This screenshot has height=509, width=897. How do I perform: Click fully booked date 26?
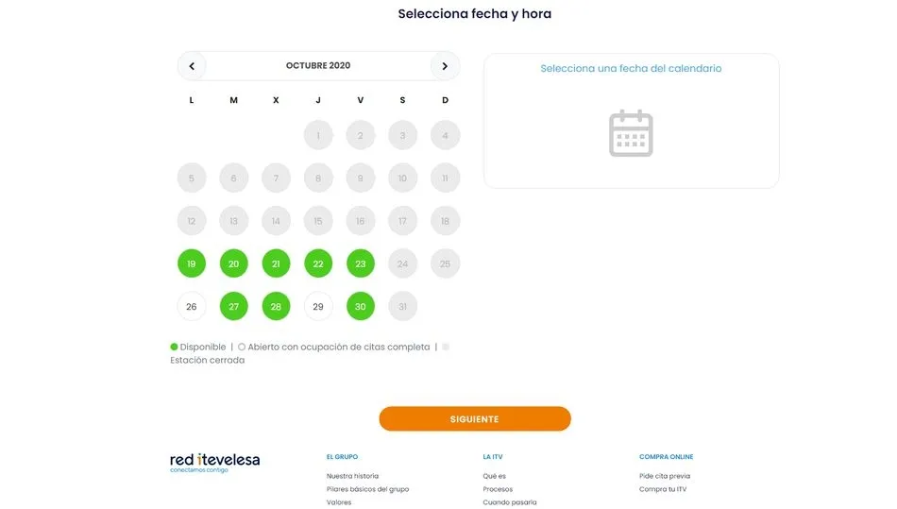(x=192, y=307)
